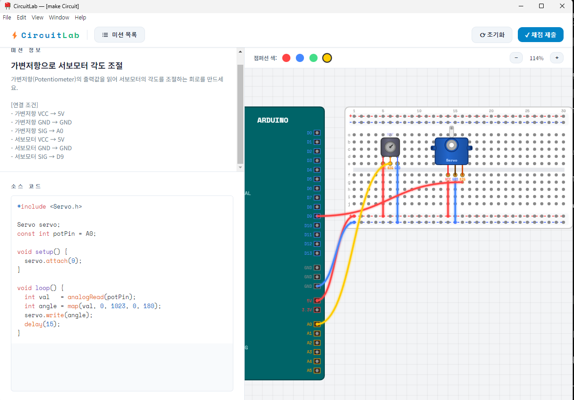Click Arduino analog pin A1
The width and height of the screenshot is (574, 400).
tap(317, 333)
